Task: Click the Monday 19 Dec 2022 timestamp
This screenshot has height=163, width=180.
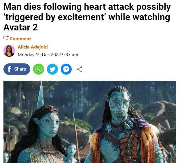Action: [x=48, y=55]
